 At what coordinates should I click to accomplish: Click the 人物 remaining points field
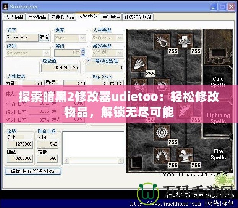[x=48, y=144]
